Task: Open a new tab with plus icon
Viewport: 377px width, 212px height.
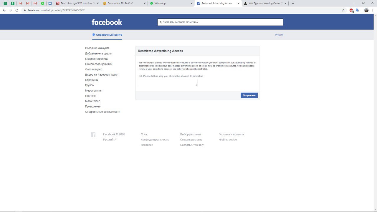Action: click(x=293, y=3)
